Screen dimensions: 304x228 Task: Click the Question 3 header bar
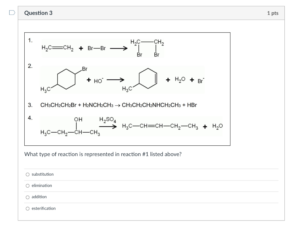[39, 13]
